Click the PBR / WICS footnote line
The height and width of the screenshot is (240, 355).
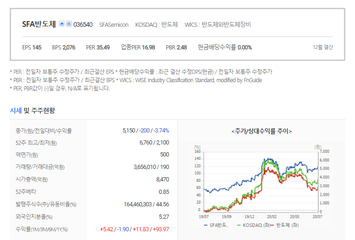pyautogui.click(x=136, y=80)
